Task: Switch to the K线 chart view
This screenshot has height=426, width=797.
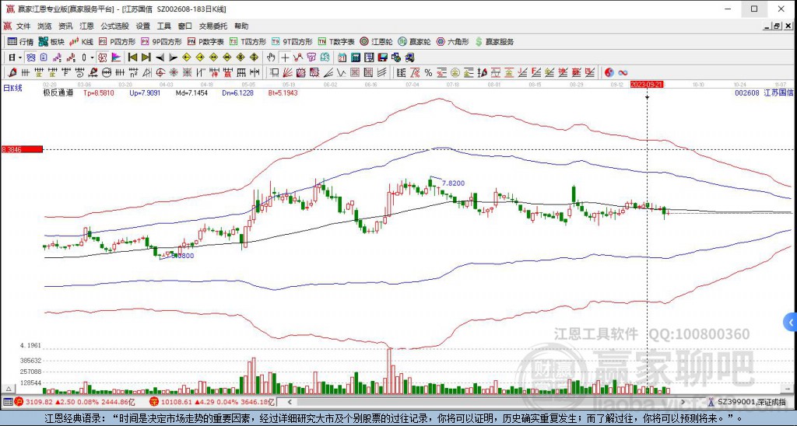Action: click(81, 42)
